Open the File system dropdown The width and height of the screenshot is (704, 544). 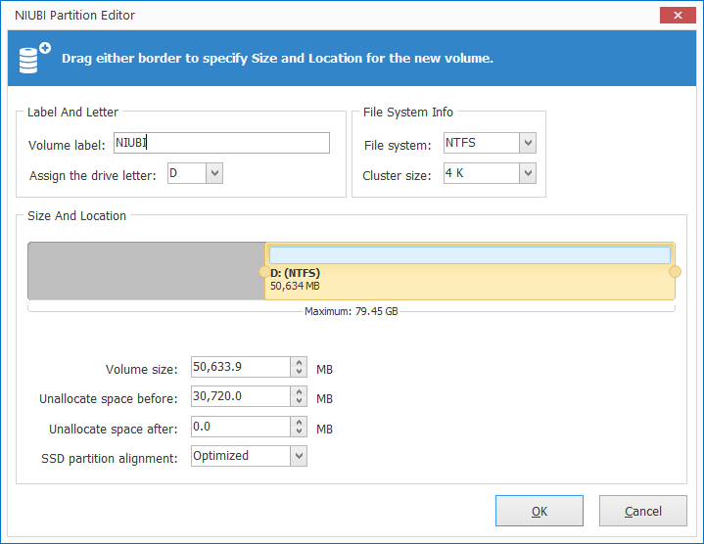tap(528, 143)
